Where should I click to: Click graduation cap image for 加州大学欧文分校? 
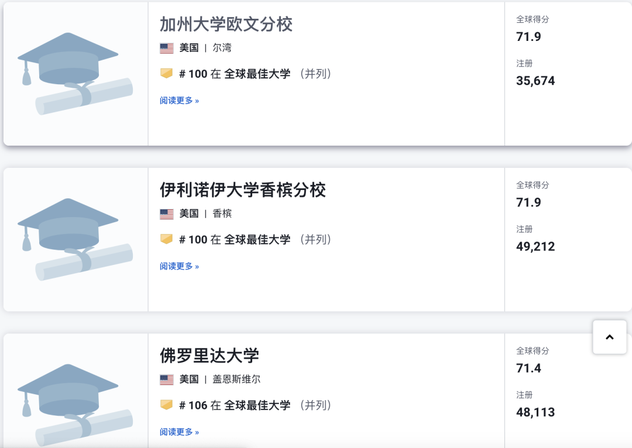tap(75, 74)
